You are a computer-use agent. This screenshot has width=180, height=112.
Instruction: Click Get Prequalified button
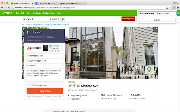tap(128, 19)
